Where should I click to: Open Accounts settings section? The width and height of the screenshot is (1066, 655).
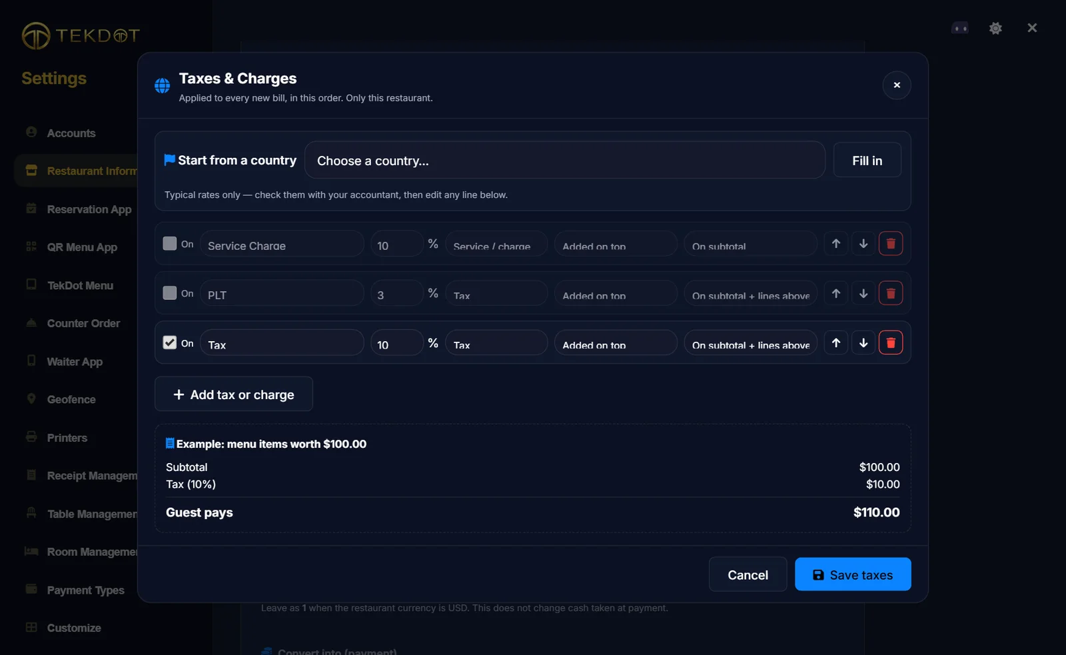tap(71, 133)
